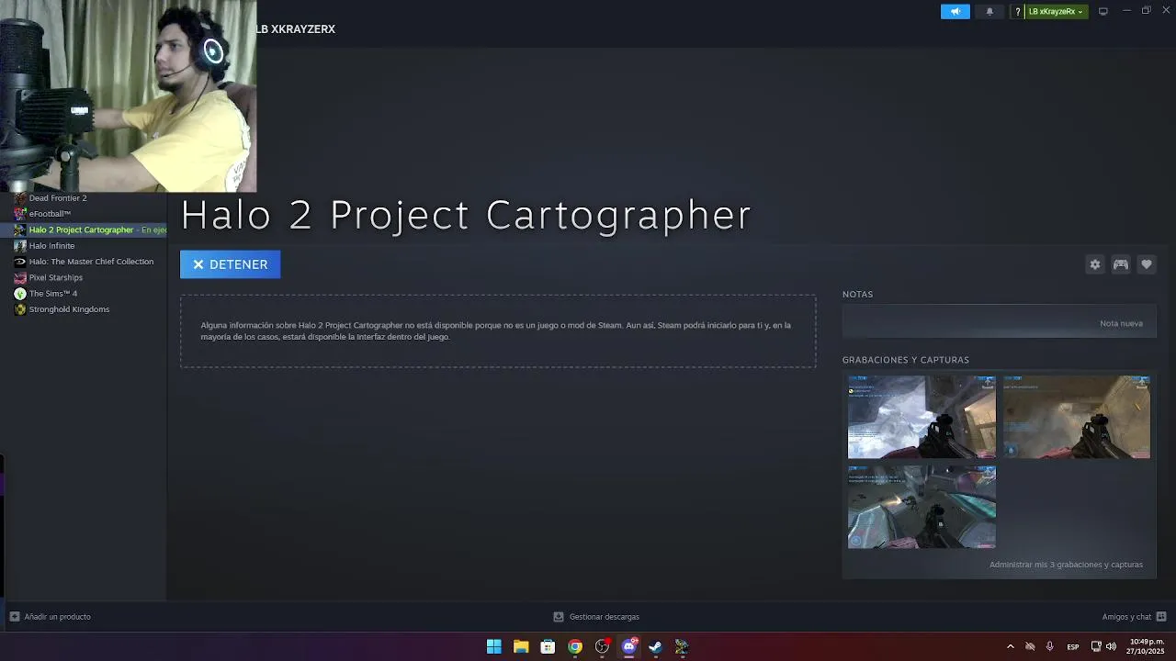Open OBS Studio from taskbar
The image size is (1176, 661).
602,646
